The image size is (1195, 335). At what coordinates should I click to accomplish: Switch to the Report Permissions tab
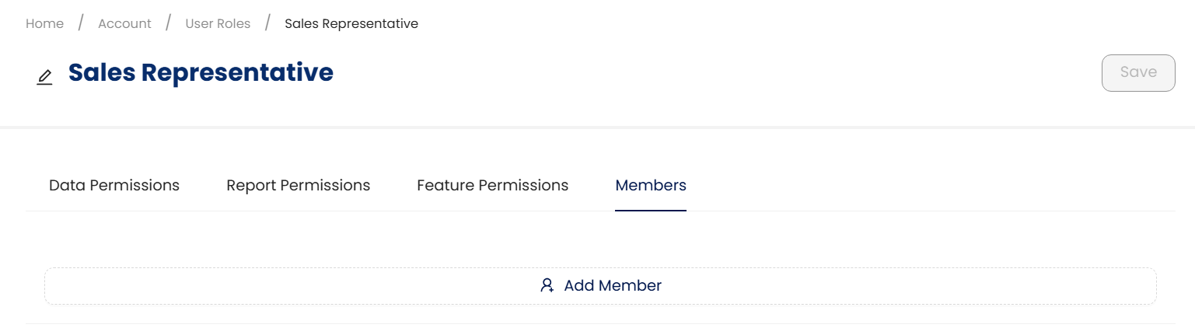(x=298, y=185)
